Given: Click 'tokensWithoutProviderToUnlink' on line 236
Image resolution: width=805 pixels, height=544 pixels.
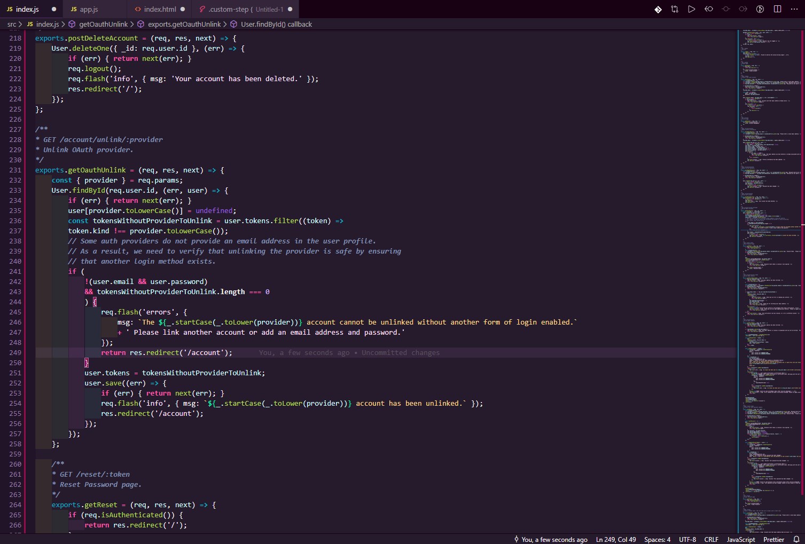Looking at the screenshot, I should [152, 220].
